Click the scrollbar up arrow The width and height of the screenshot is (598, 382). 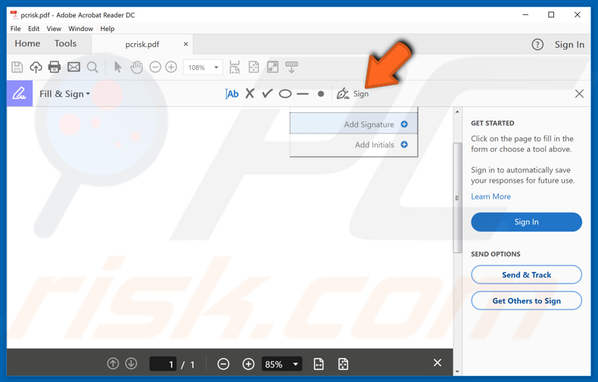click(457, 112)
